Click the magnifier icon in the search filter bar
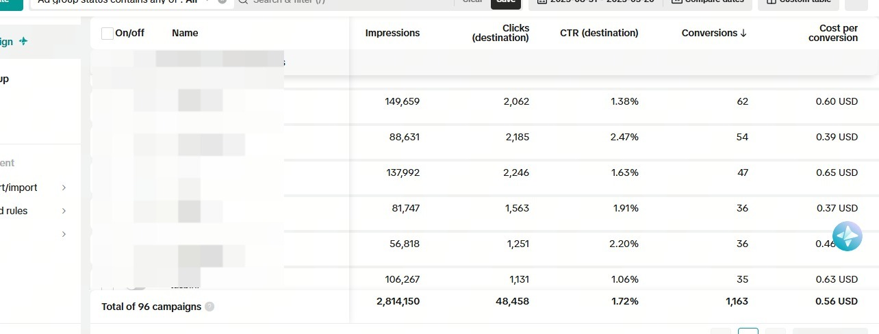The height and width of the screenshot is (334, 879). pos(243,1)
